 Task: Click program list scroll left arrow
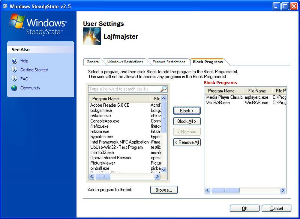[x=92, y=176]
